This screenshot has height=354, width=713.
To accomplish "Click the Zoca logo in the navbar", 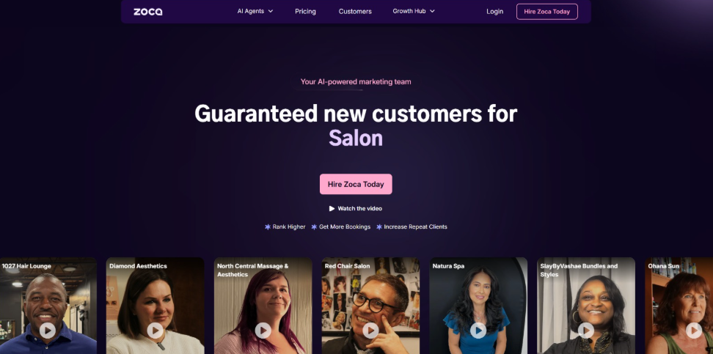I will pos(147,12).
